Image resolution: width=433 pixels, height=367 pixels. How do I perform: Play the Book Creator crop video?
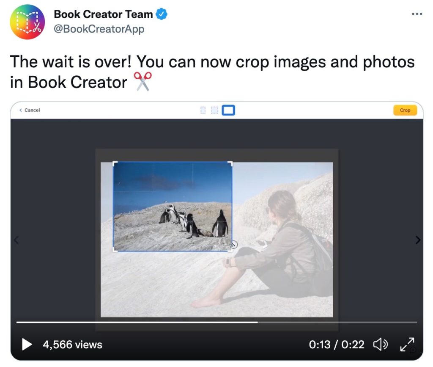coord(27,344)
